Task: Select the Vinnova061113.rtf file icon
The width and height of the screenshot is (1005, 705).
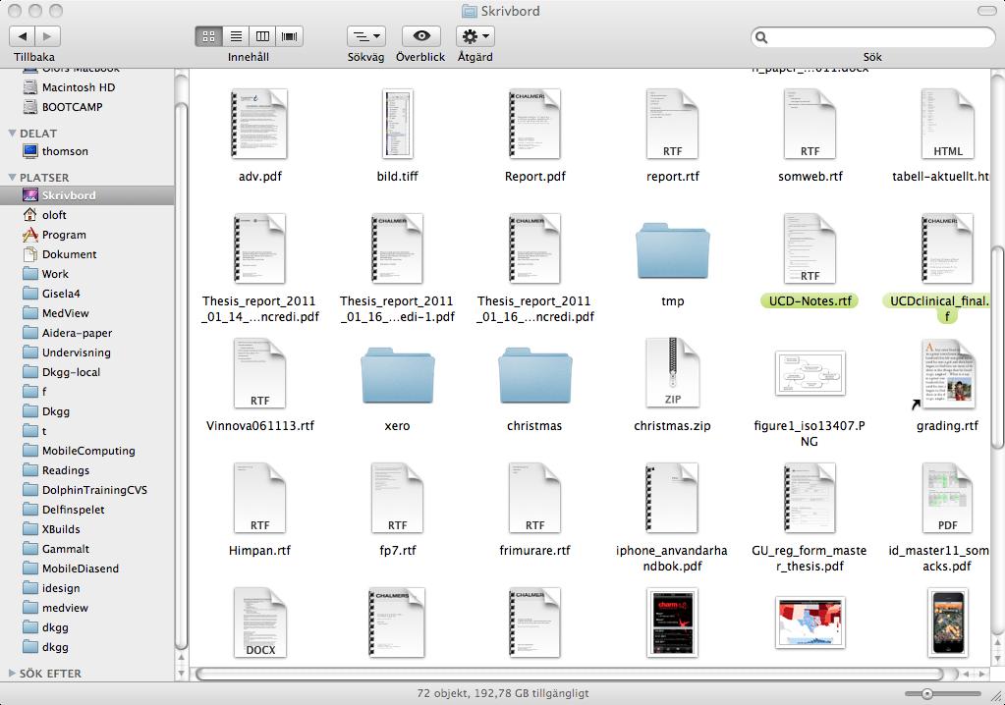Action: tap(259, 373)
